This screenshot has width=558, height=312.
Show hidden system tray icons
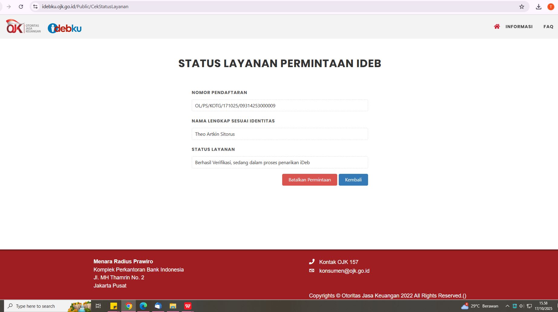point(507,306)
